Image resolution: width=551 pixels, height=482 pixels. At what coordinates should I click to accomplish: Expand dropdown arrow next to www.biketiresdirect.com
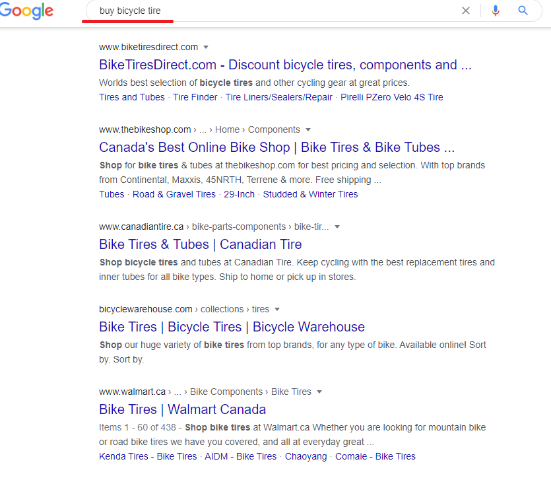206,47
